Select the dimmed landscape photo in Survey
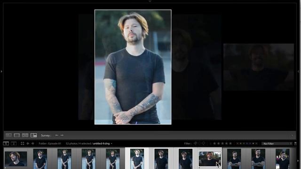 (259, 67)
